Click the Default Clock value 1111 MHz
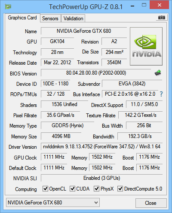The width and height of the screenshot is (172, 213). tap(54, 168)
